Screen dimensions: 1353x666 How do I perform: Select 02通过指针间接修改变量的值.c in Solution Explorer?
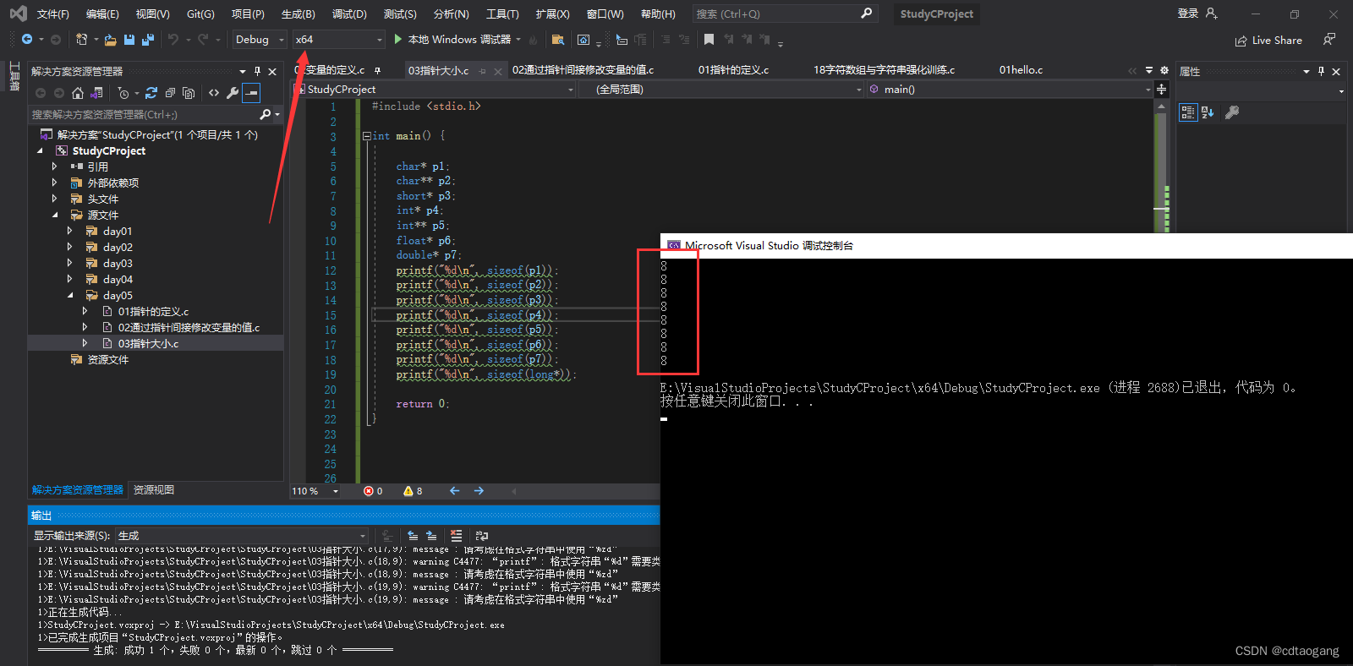[x=189, y=328]
